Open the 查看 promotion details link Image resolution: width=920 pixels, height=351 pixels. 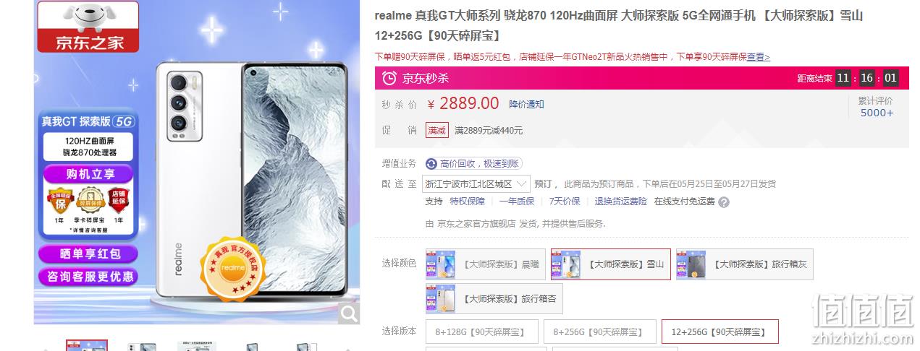(x=759, y=57)
